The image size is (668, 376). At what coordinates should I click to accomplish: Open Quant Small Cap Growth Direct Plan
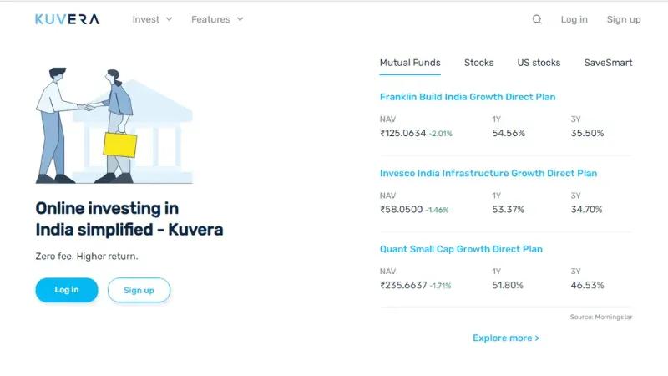click(x=461, y=249)
